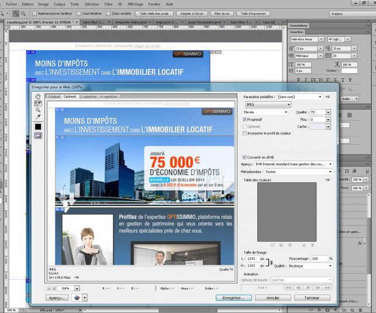Select the Zoom magnifier tool
This screenshot has width=376, height=313.
(x=38, y=110)
